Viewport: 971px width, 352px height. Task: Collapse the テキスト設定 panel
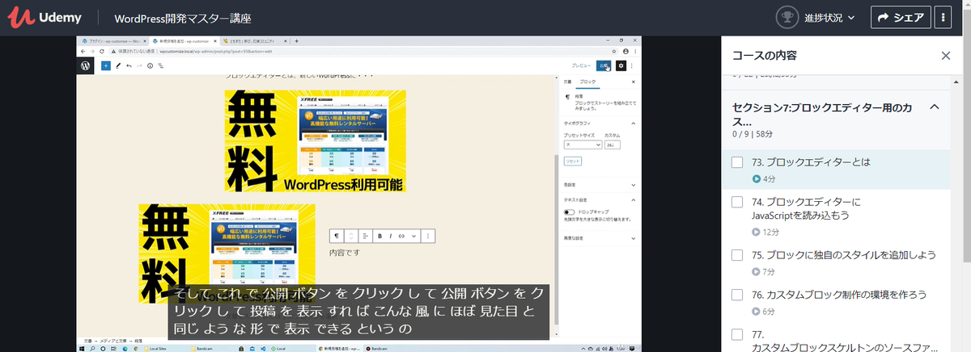(x=598, y=199)
